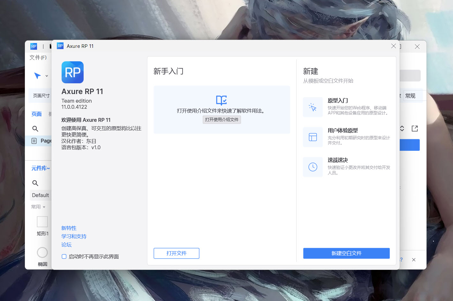453x301 pixels.
Task: Click the open-book tutorial icon
Action: [x=221, y=100]
